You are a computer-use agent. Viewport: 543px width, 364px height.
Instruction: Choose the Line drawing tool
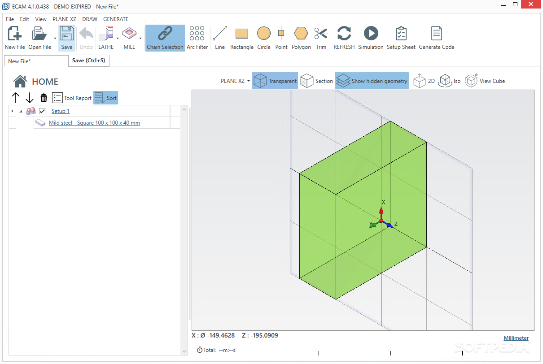tap(220, 38)
